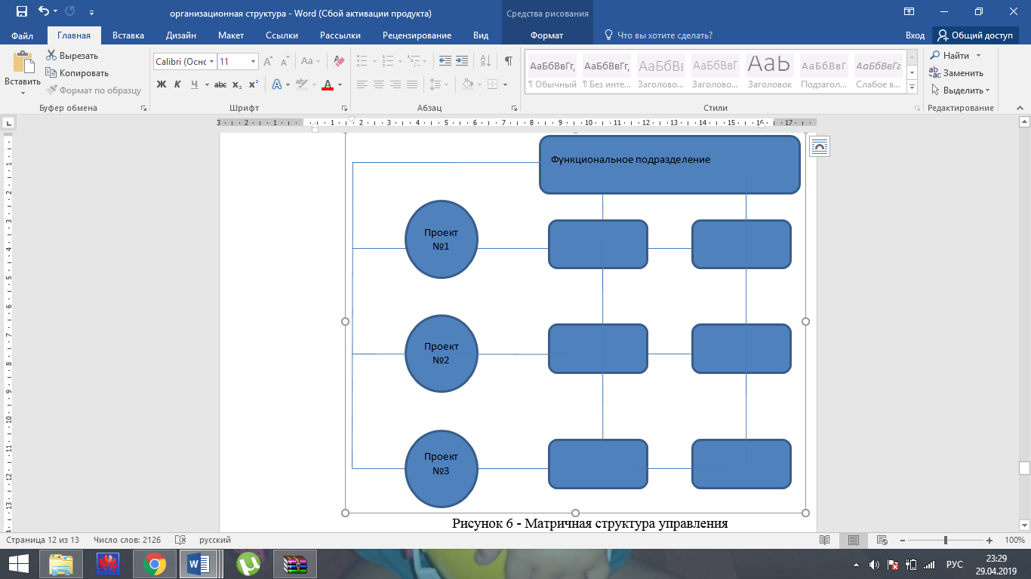Toggle paragraph marks display (¶)

coord(508,61)
